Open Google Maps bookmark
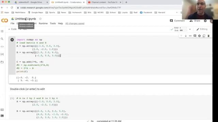218x122 pixels. (35, 13)
